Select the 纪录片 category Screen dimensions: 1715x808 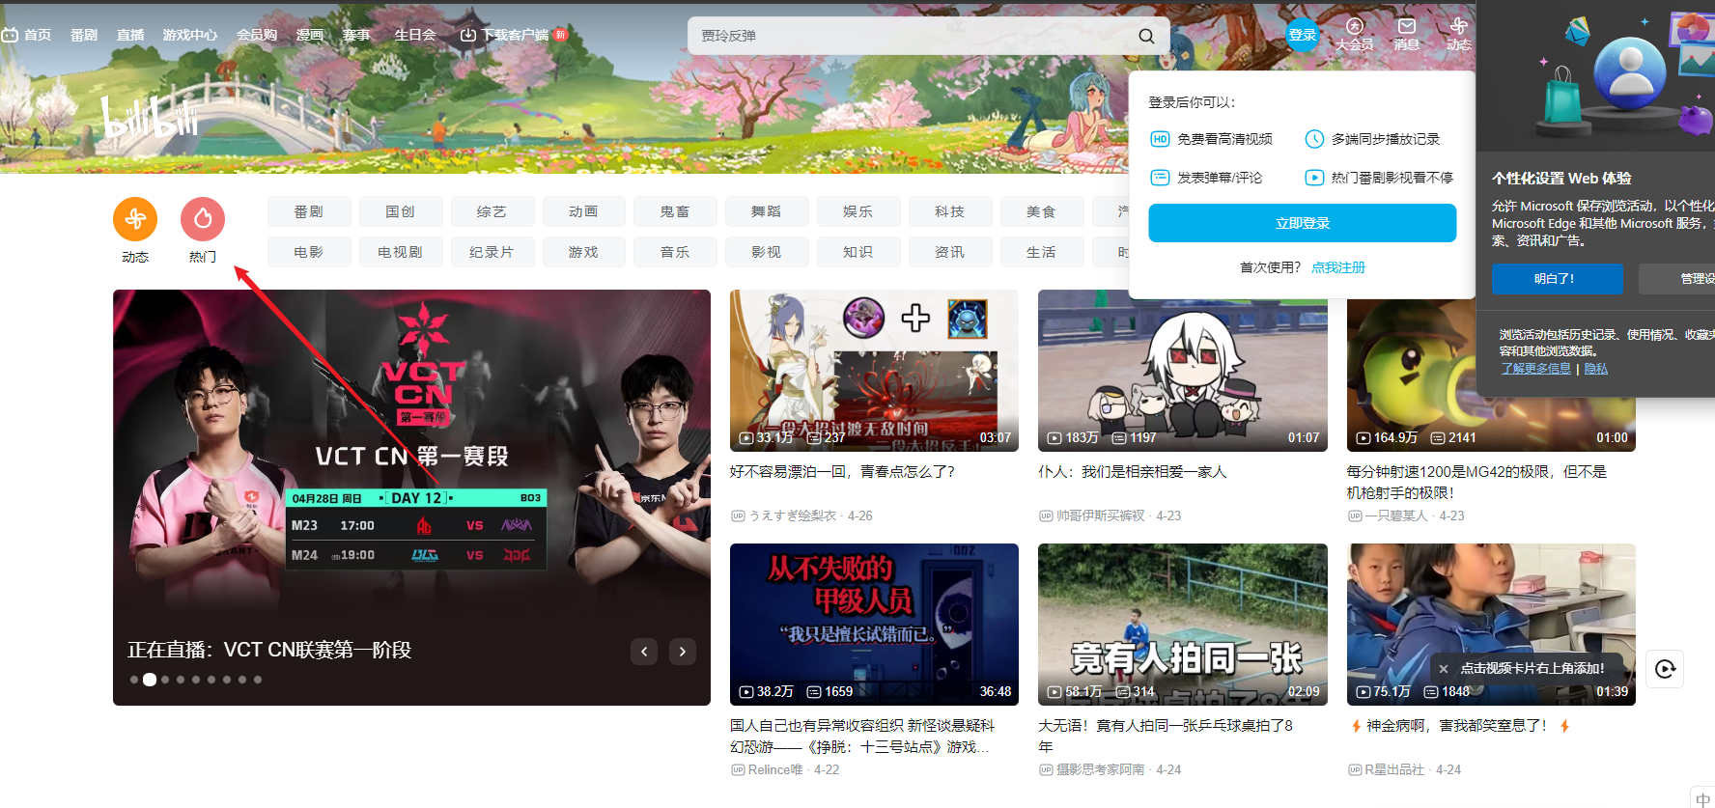492,252
